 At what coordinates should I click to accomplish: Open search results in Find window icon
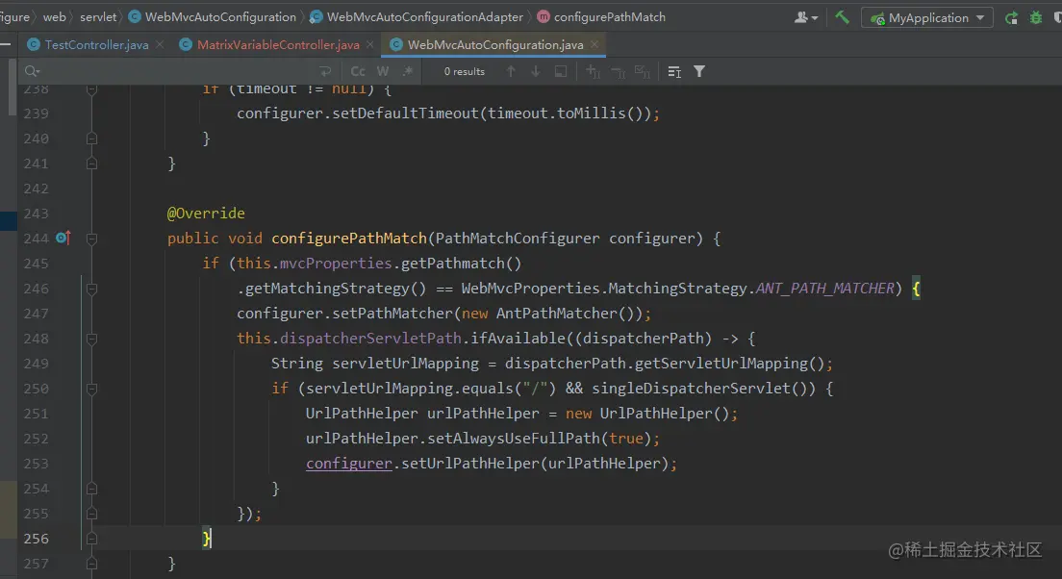pos(674,71)
